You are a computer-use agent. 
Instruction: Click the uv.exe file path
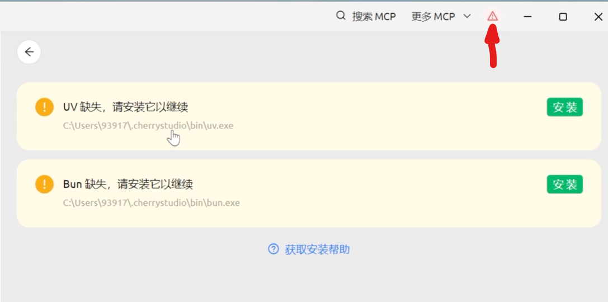[x=148, y=126]
